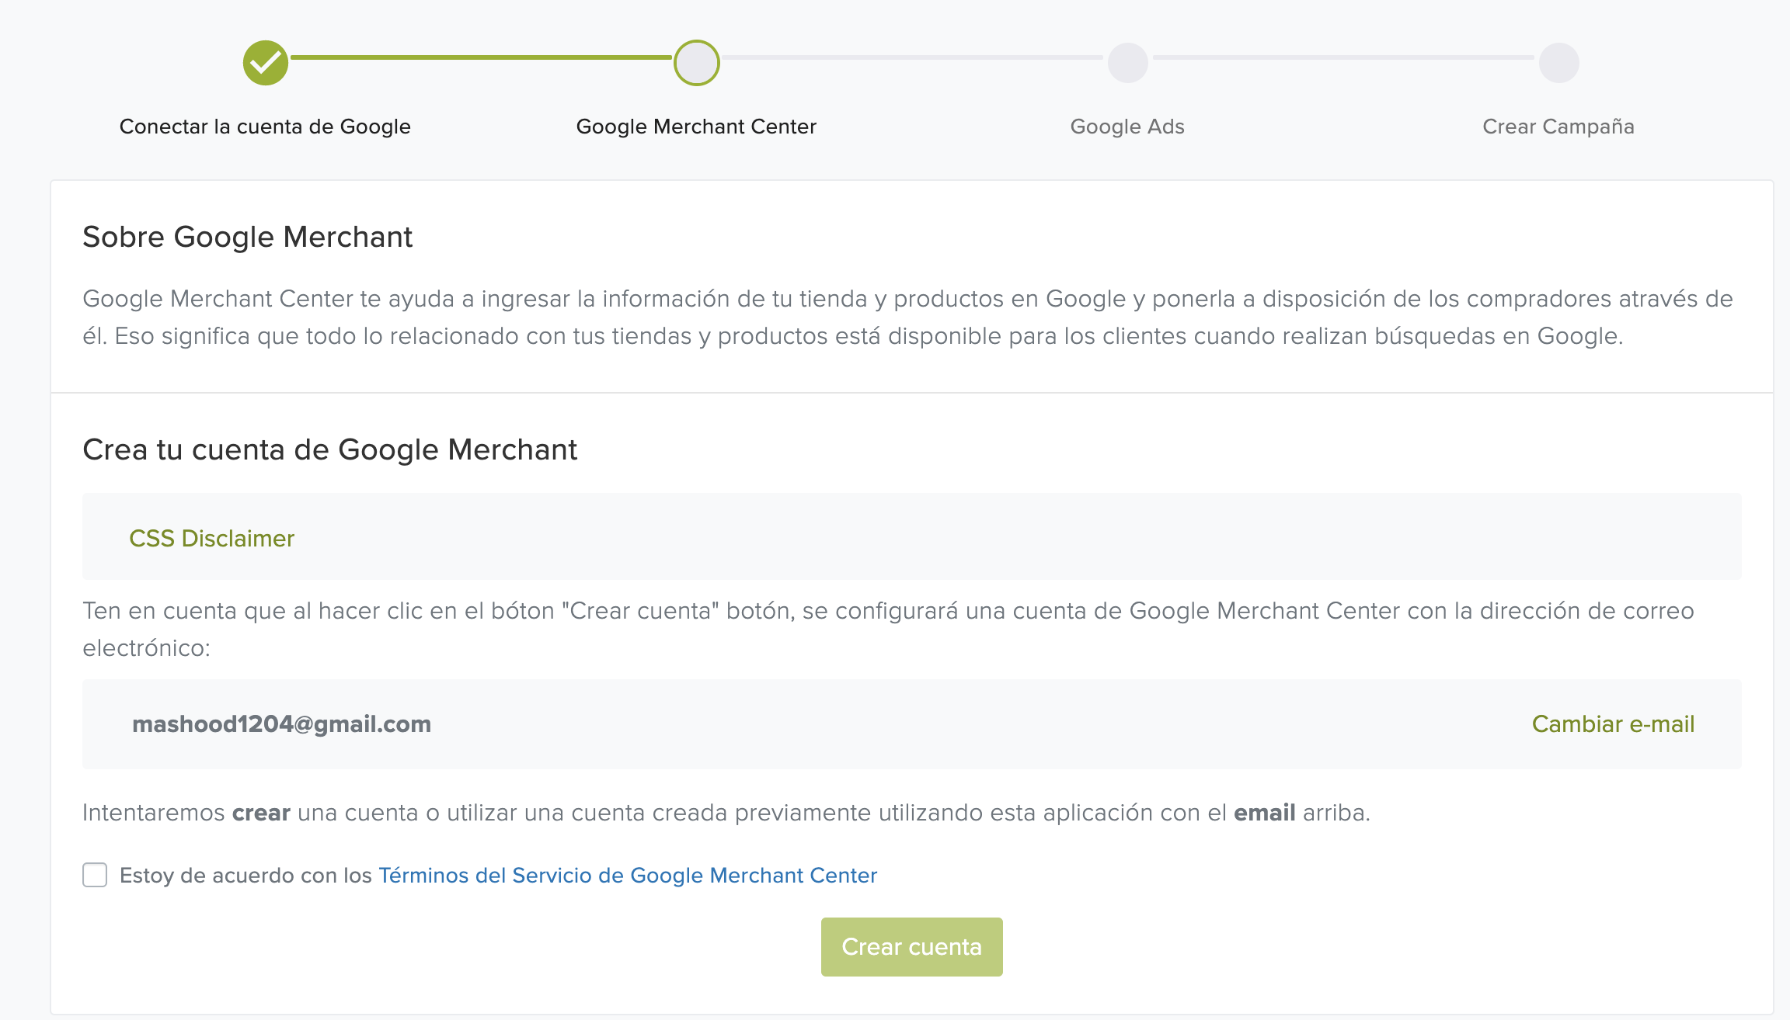Select the 'Google Merchant Center' step label
Screen dimensions: 1790x1020
click(x=696, y=127)
